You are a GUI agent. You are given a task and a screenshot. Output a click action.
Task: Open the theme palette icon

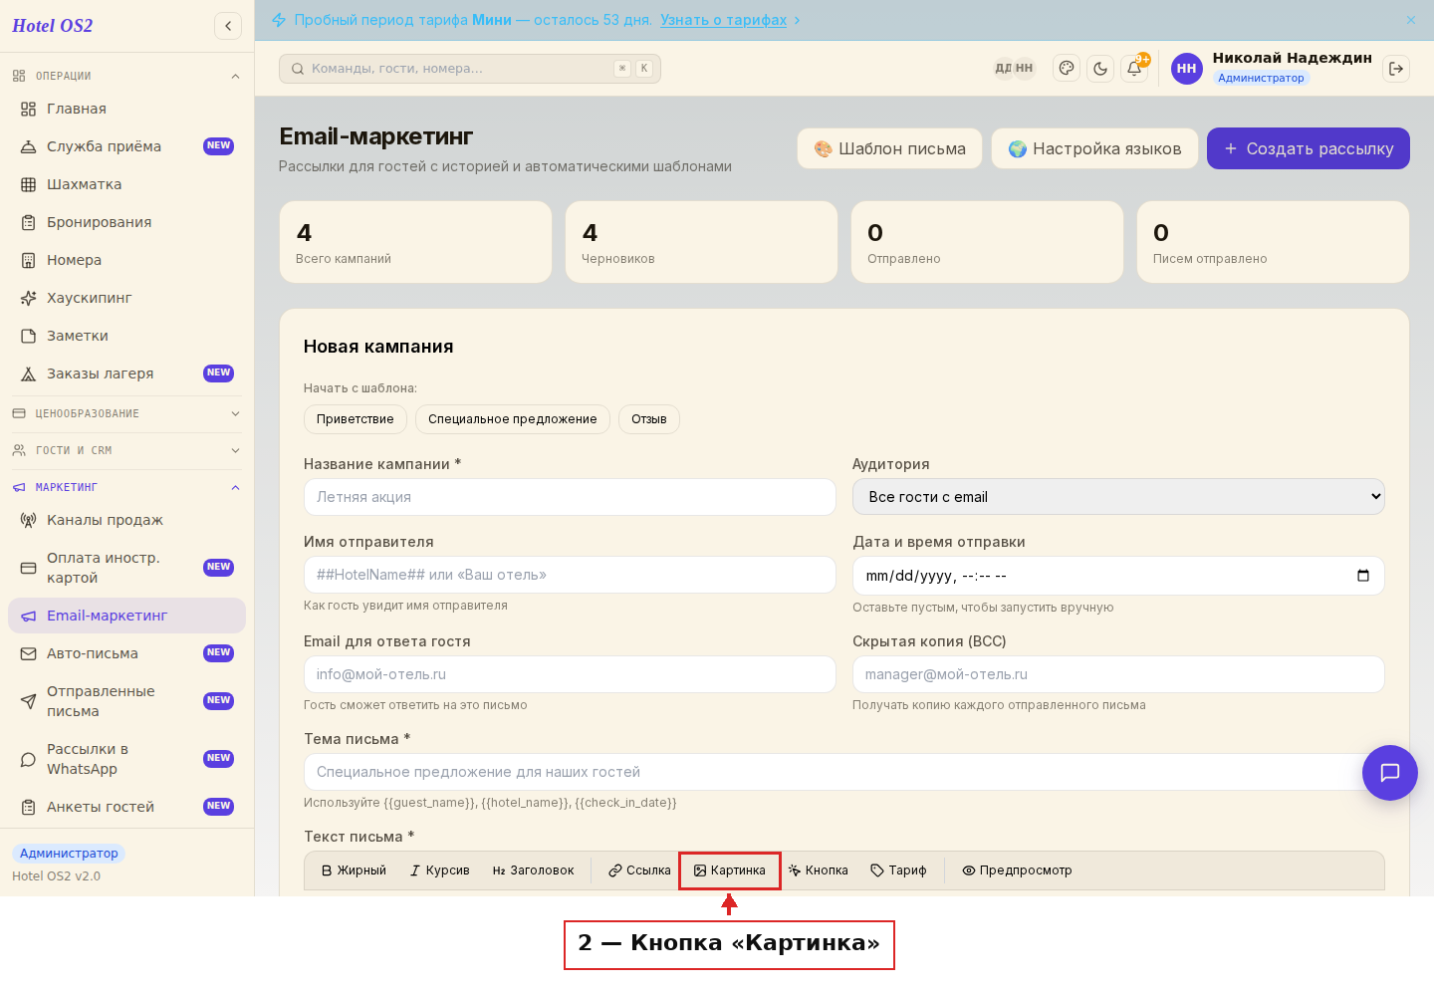1067,69
